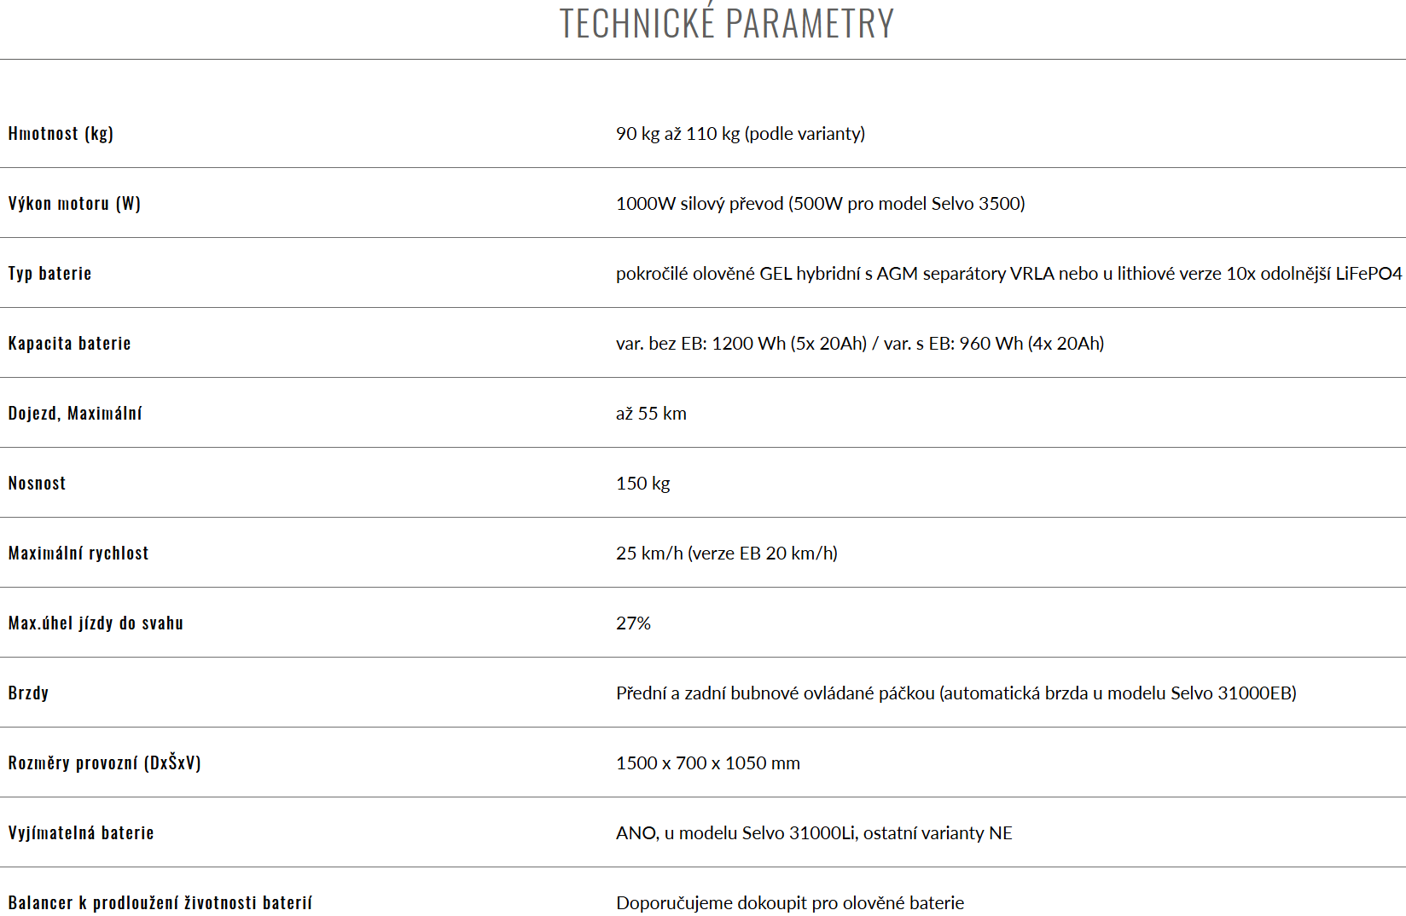The width and height of the screenshot is (1406, 916).
Task: Click the 1500 x 700 x 1050 mm value
Action: click(x=708, y=763)
